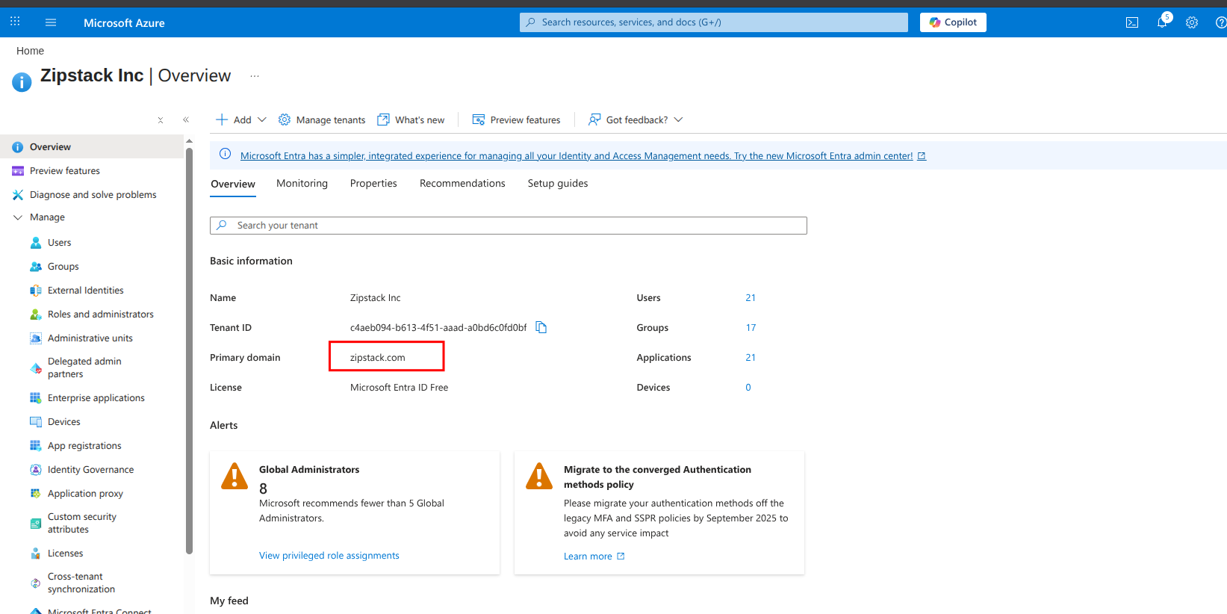The image size is (1227, 614).
Task: Copy the Tenant ID to clipboard
Action: tap(541, 327)
